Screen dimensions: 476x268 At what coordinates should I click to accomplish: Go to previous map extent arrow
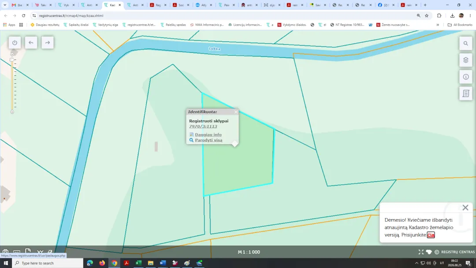click(31, 42)
